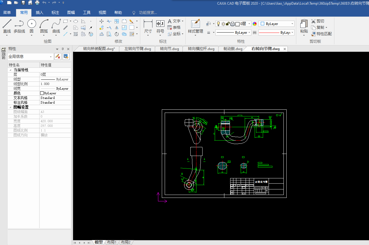Viewport: 369px width, 245px height.
Task: Pick the ellipse drawing tool
Action: pos(76,21)
